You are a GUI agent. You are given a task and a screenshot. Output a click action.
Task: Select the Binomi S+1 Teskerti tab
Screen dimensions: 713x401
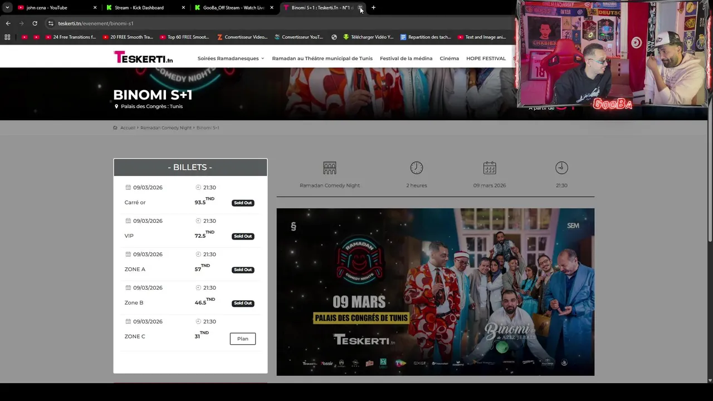tap(321, 8)
